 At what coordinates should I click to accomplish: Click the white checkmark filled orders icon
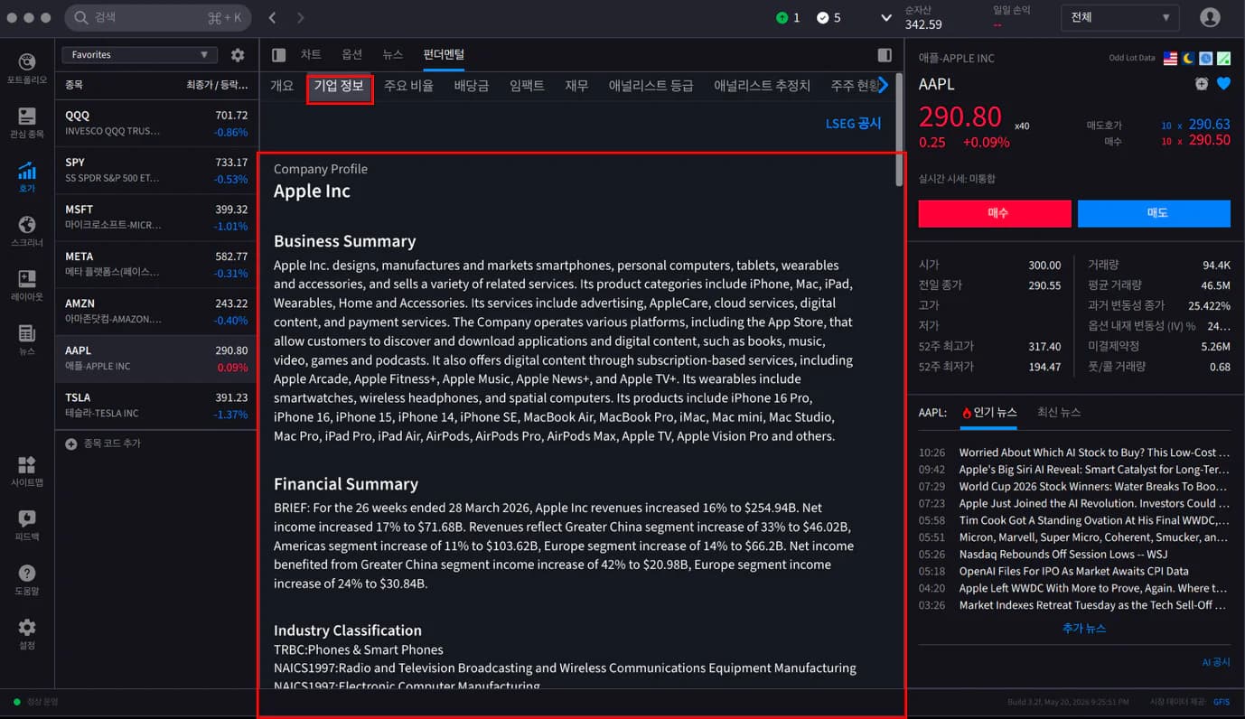[x=822, y=18]
